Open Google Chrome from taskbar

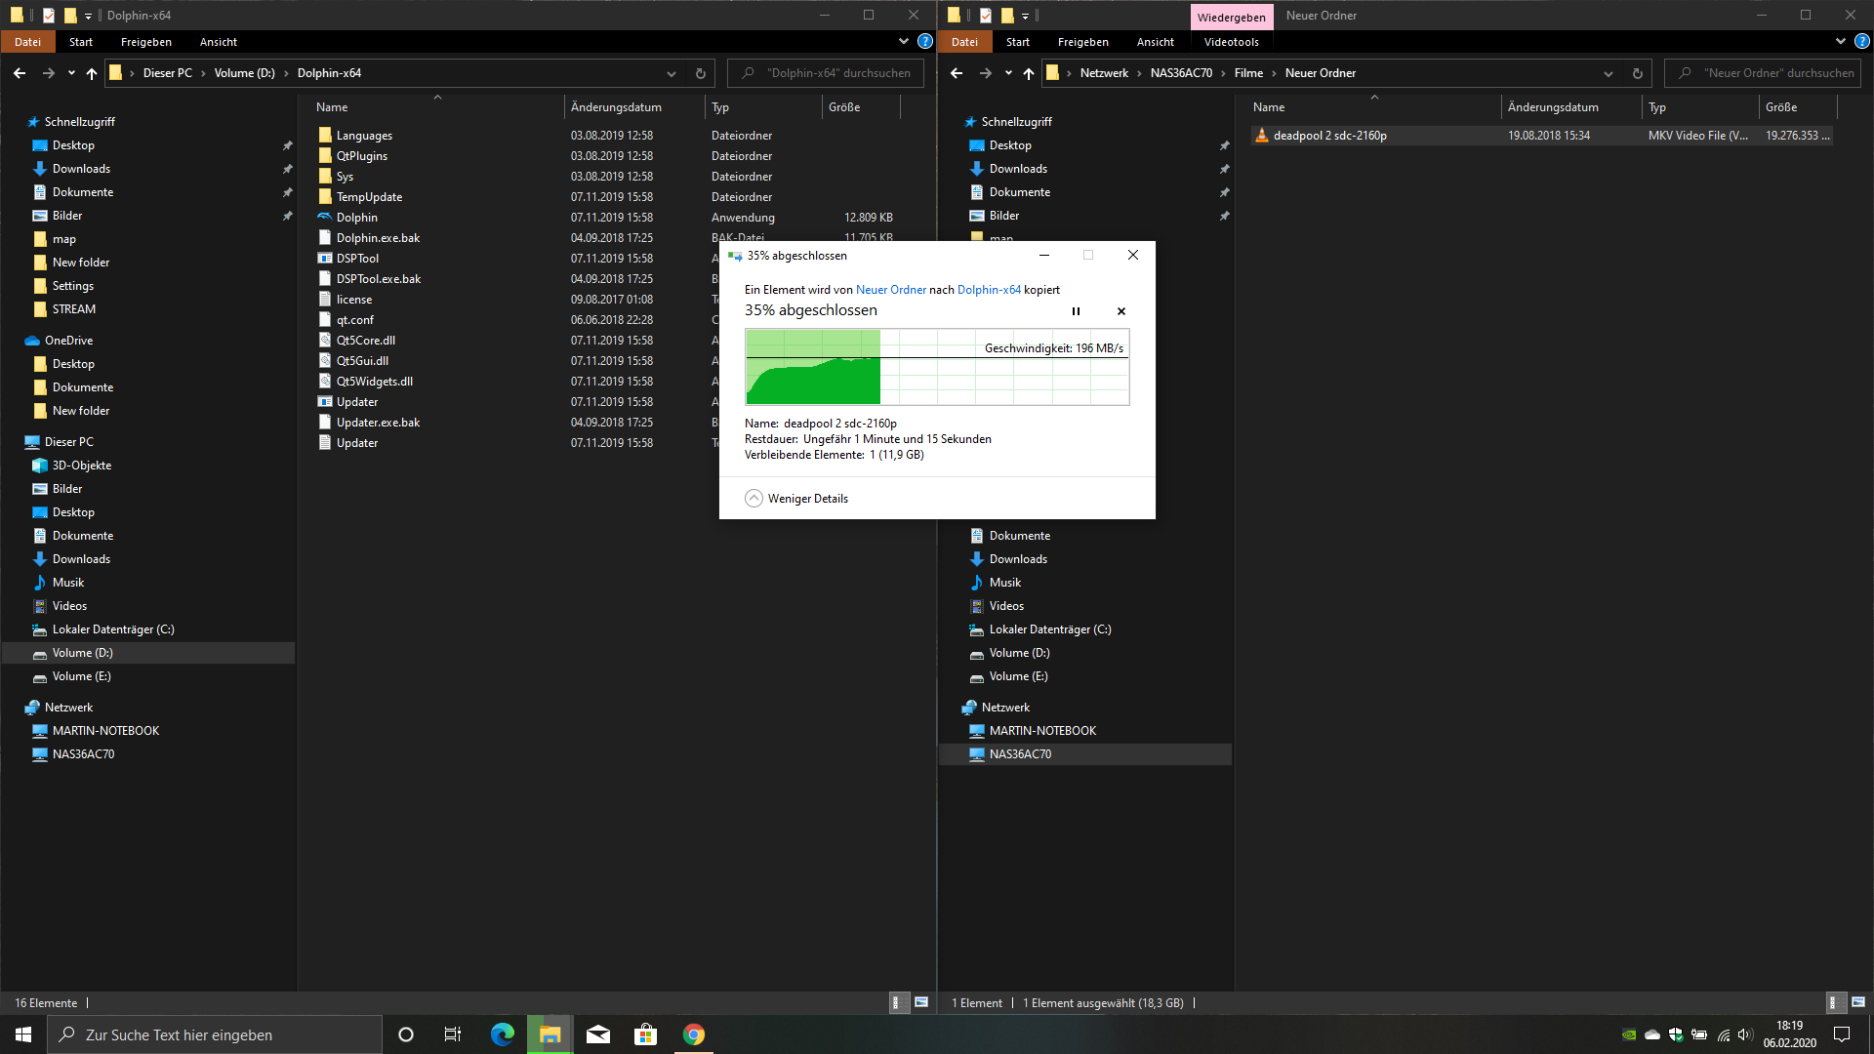pos(693,1034)
